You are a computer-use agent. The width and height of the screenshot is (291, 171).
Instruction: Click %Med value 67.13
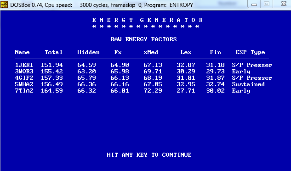tap(153, 65)
